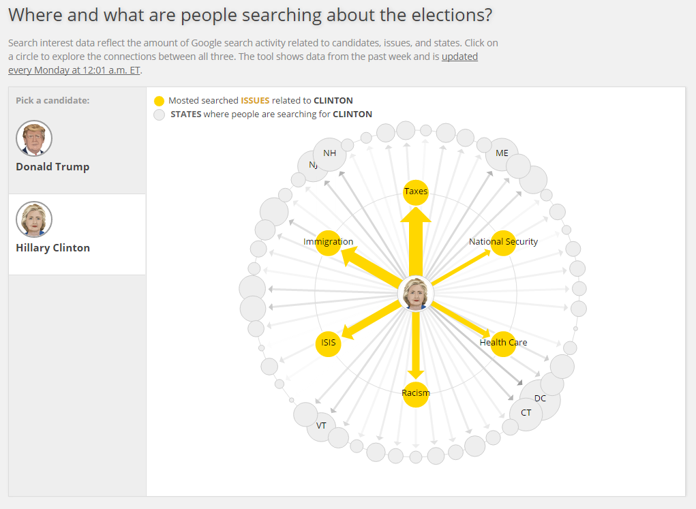This screenshot has width=696, height=509.
Task: Select the CT state circle
Action: pos(526,414)
